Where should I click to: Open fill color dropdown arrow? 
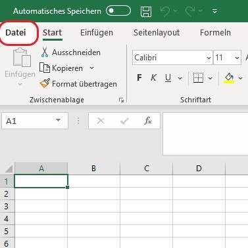pyautogui.click(x=241, y=78)
